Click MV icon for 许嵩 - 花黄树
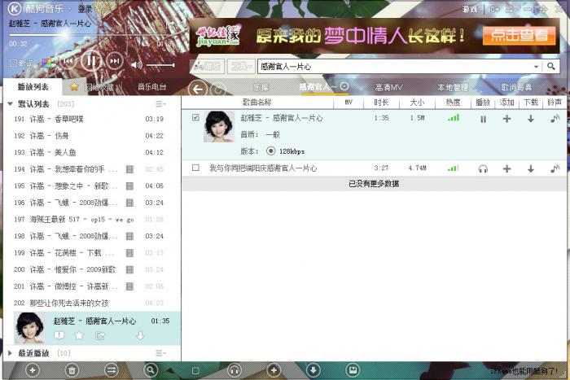The width and height of the screenshot is (570, 380). point(129,252)
